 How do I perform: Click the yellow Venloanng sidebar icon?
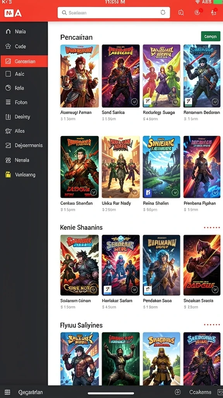click(x=8, y=175)
